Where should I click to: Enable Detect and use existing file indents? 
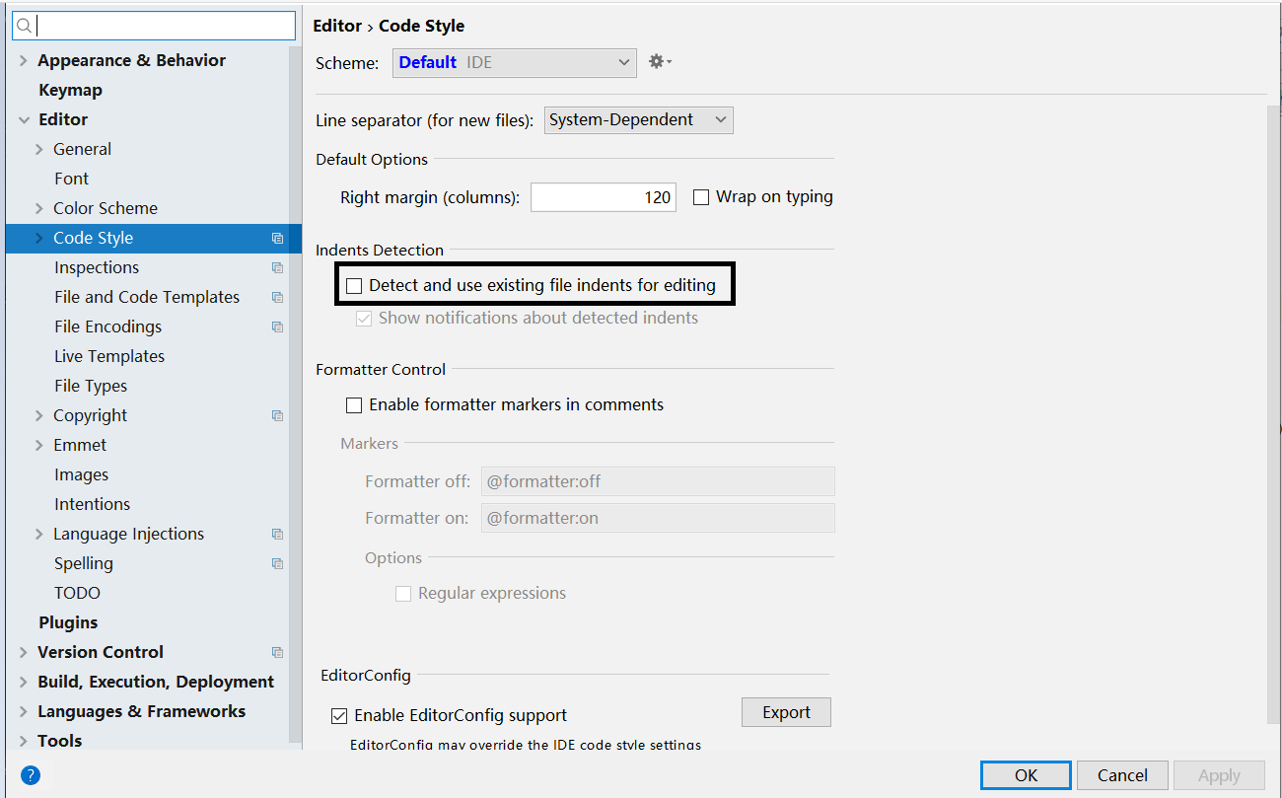coord(354,286)
